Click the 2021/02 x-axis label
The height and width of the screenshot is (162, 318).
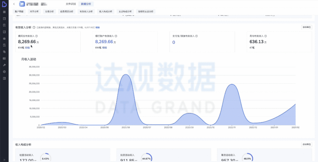coord(296,127)
